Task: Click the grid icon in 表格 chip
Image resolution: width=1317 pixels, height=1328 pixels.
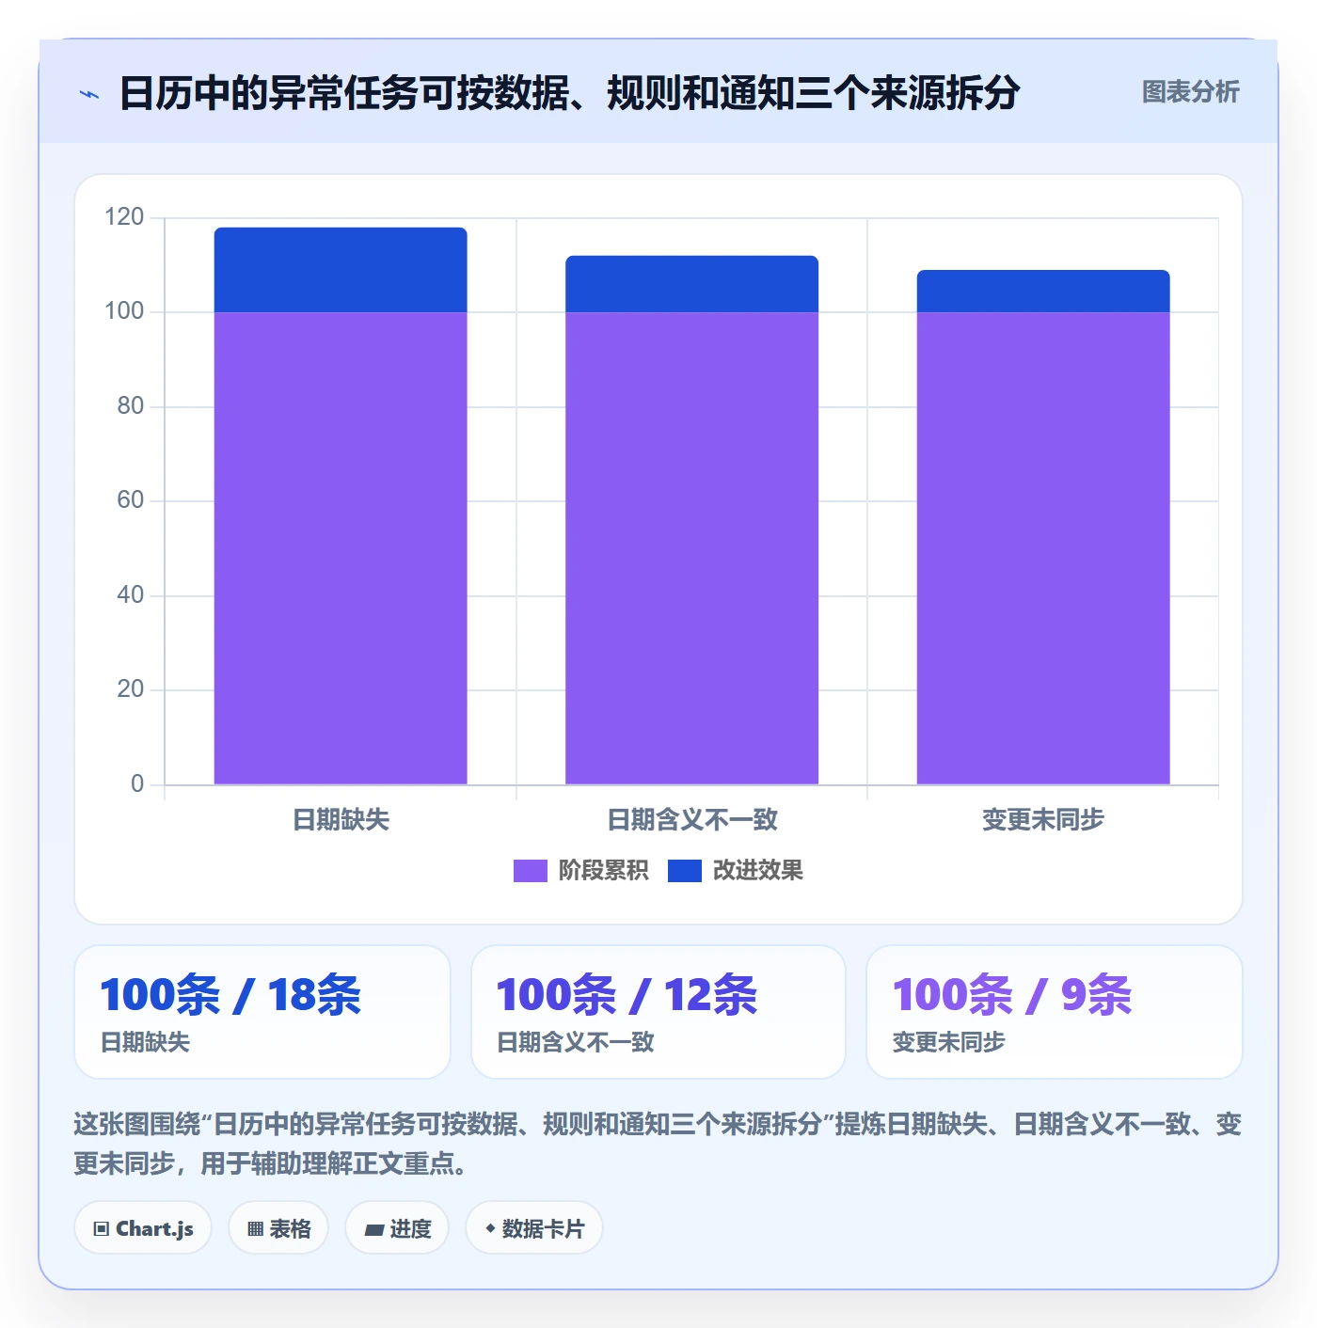Action: [x=255, y=1229]
